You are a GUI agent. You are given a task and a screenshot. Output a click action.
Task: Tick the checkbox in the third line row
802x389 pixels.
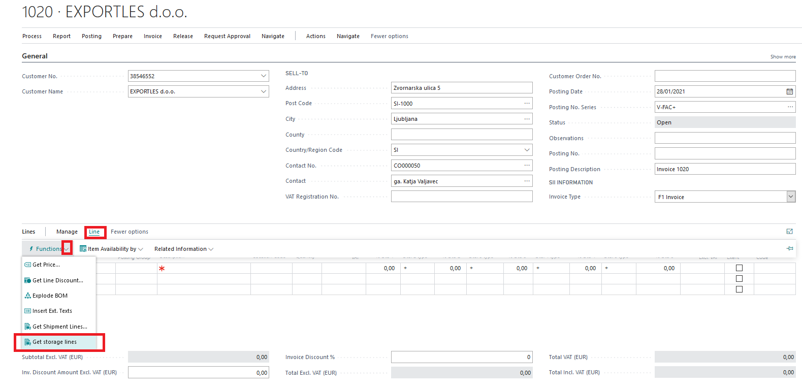tap(739, 289)
